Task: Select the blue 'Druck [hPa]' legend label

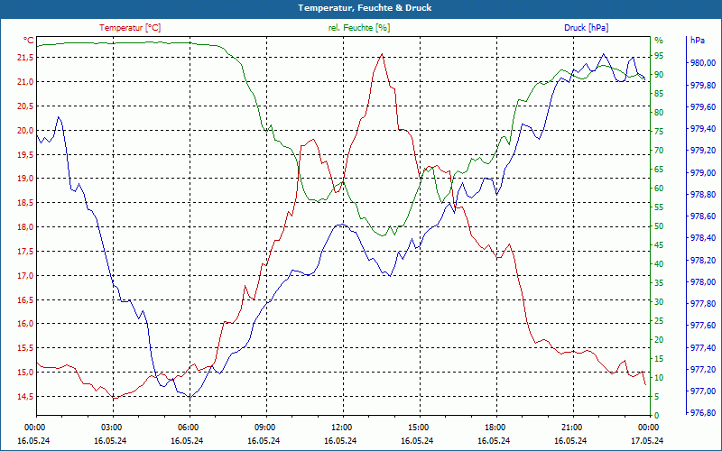Action: pyautogui.click(x=586, y=28)
